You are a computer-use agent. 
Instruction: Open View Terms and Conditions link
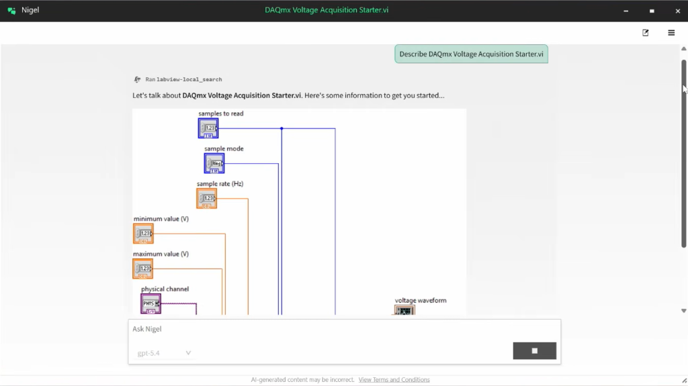pos(394,380)
